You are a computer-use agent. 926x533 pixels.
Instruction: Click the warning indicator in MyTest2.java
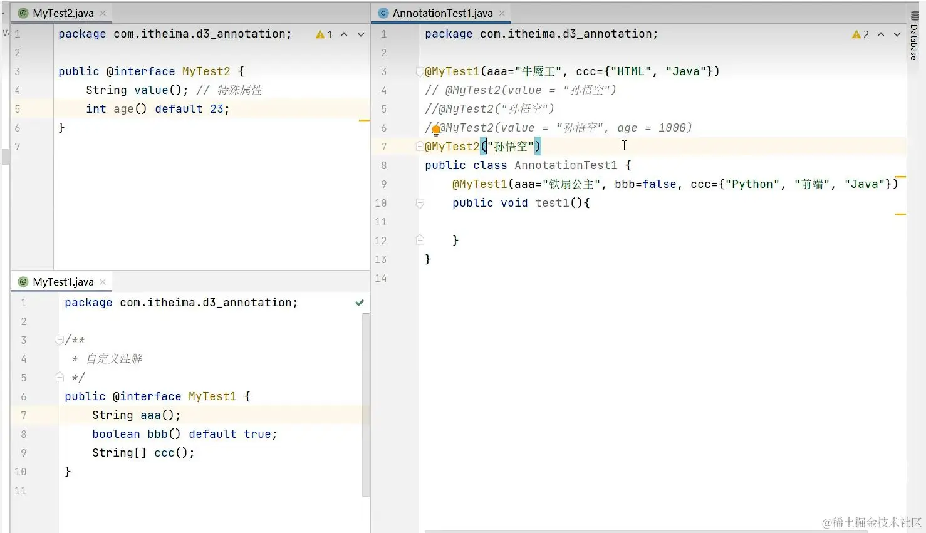coord(324,34)
